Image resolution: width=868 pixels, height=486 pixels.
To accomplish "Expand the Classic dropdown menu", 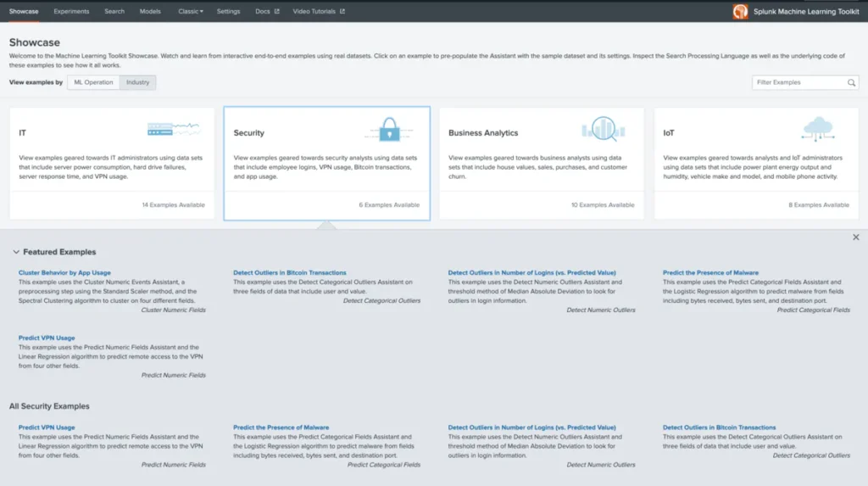I will (191, 11).
